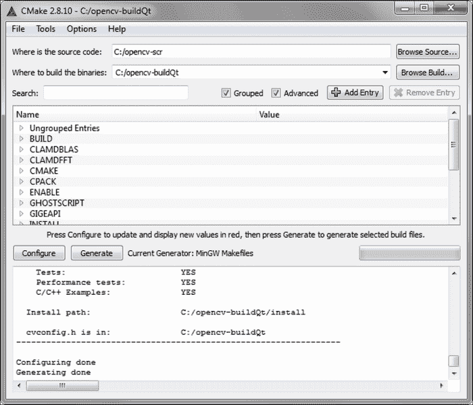The image size is (473, 405).
Task: Minimize the CMake window
Action: [405, 8]
